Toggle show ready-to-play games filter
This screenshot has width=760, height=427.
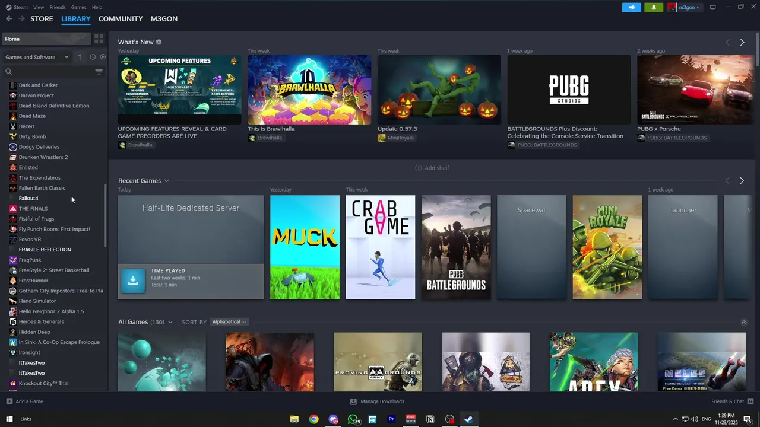(x=103, y=57)
